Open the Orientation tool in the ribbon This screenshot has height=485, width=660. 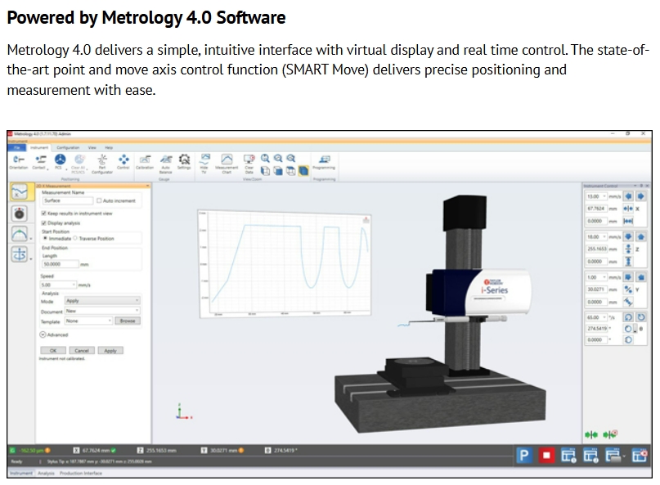[19, 162]
